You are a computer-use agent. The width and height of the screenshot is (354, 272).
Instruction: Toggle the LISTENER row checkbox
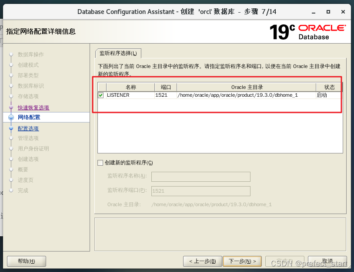tap(101, 95)
